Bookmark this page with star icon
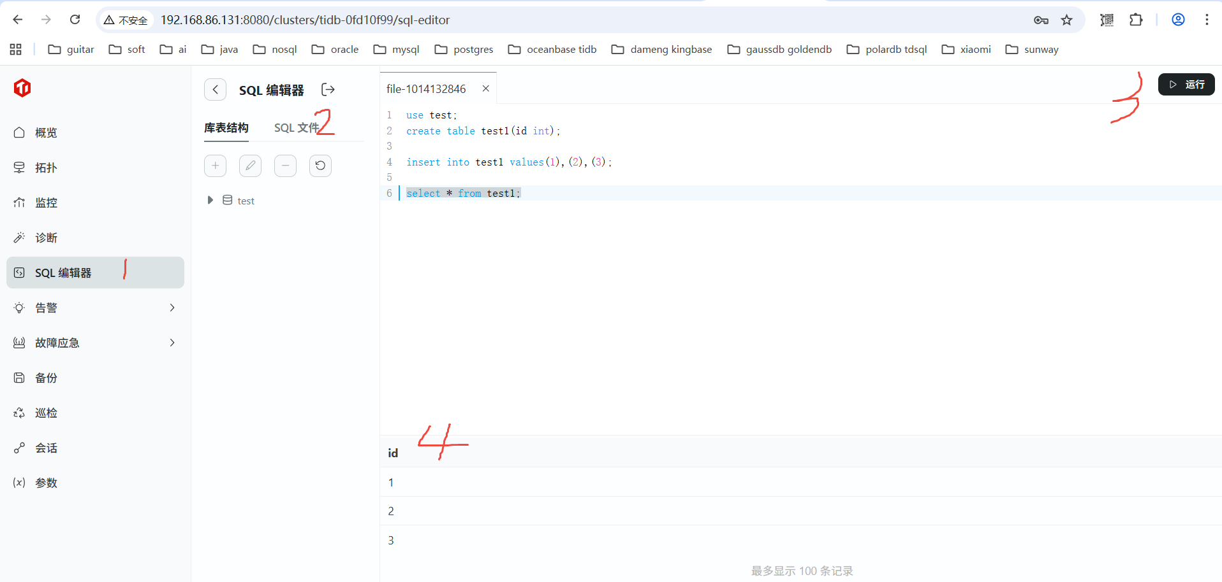The width and height of the screenshot is (1222, 582). (x=1066, y=20)
